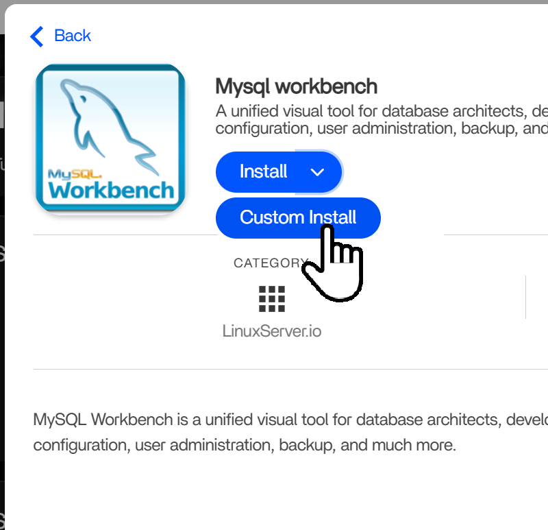Click the Workbench wordmark inside the logo
This screenshot has height=530, width=548.
click(112, 189)
